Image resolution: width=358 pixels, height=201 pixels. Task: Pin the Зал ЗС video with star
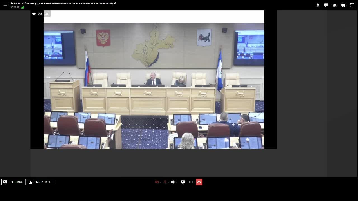tap(34, 14)
